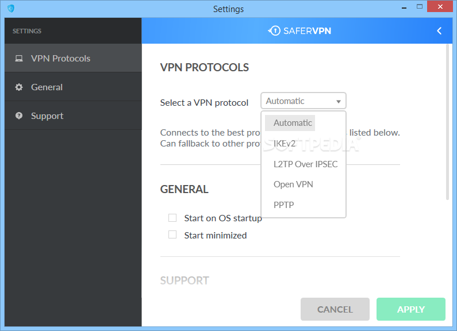The width and height of the screenshot is (457, 331).
Task: Click the vertical scrollbar of settings pane
Action: 447,122
